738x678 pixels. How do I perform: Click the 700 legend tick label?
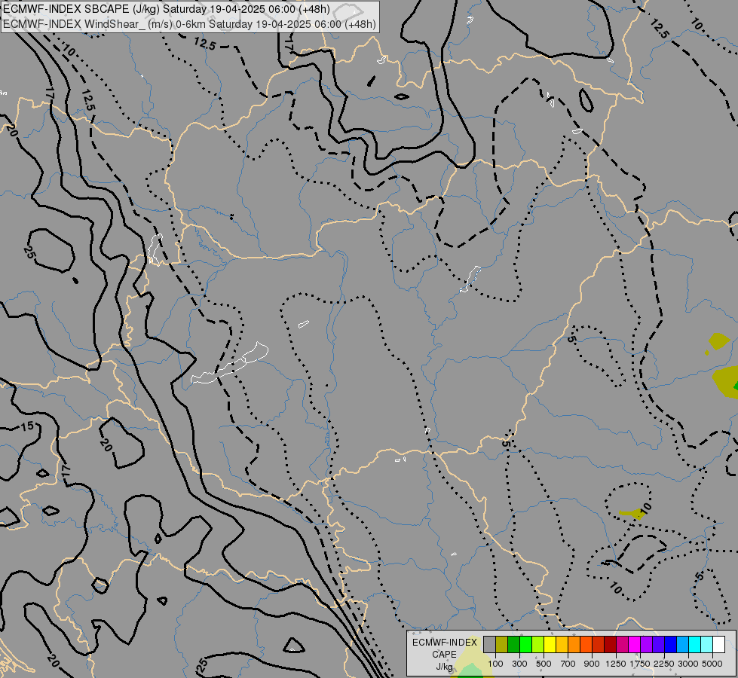tap(568, 664)
